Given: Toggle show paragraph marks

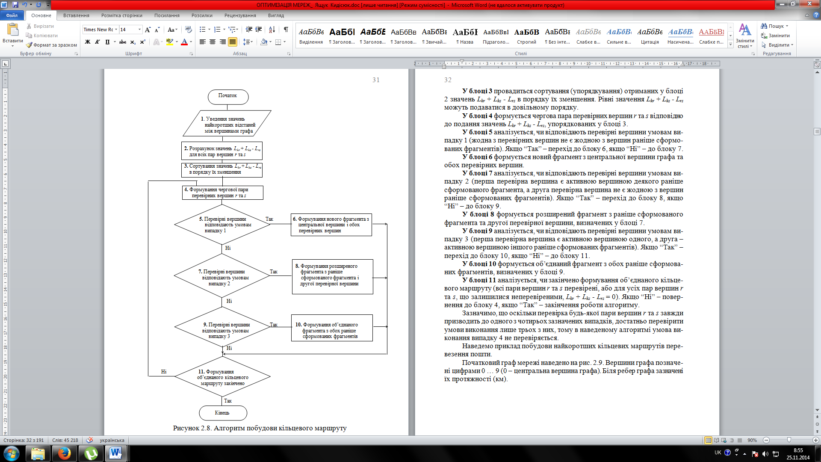Looking at the screenshot, I should coord(286,30).
